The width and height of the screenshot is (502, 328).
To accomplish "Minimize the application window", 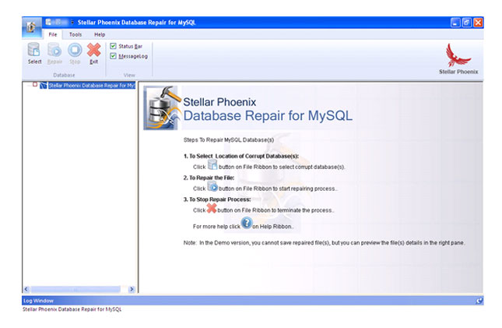I will point(455,23).
